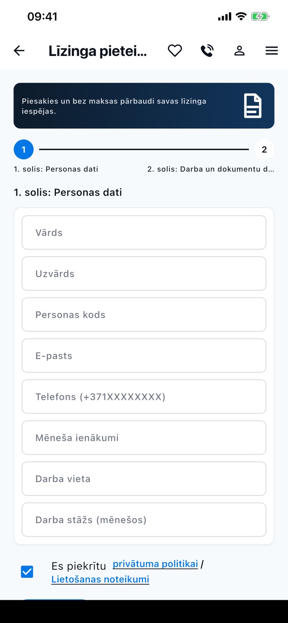Tap the phone call icon
Viewport: 288px width, 623px height.
[207, 51]
